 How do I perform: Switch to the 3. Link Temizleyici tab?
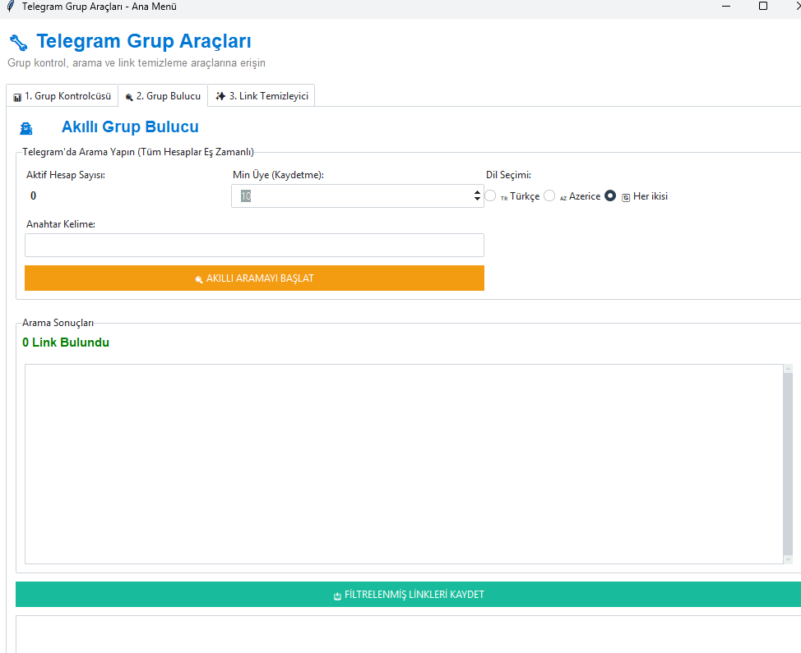(x=262, y=96)
